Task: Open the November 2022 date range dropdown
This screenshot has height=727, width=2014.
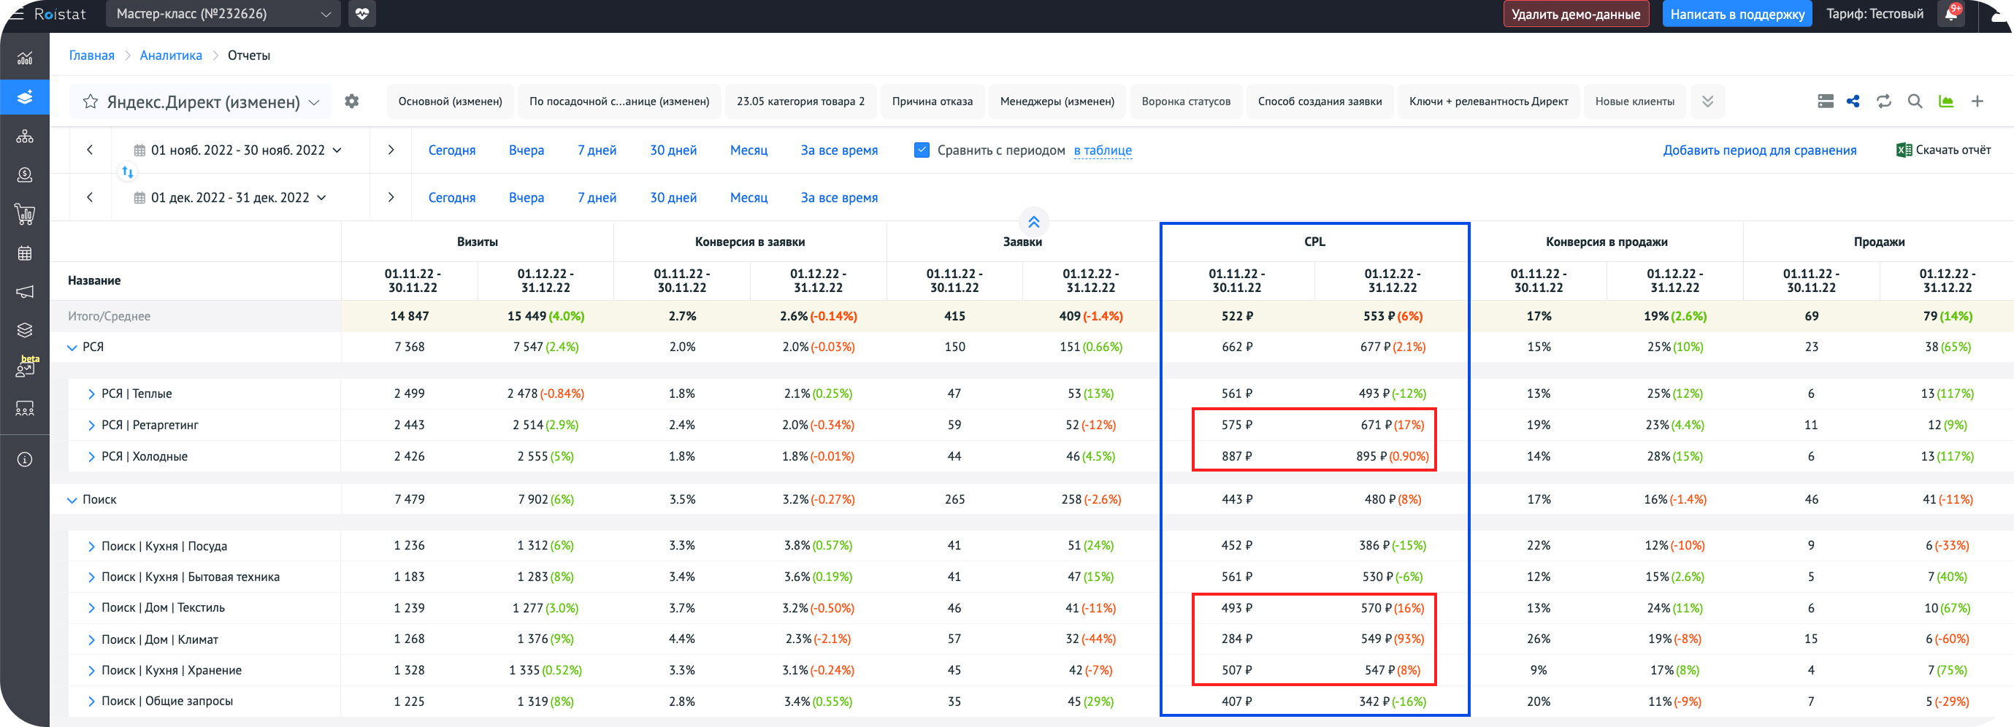Action: coord(237,150)
